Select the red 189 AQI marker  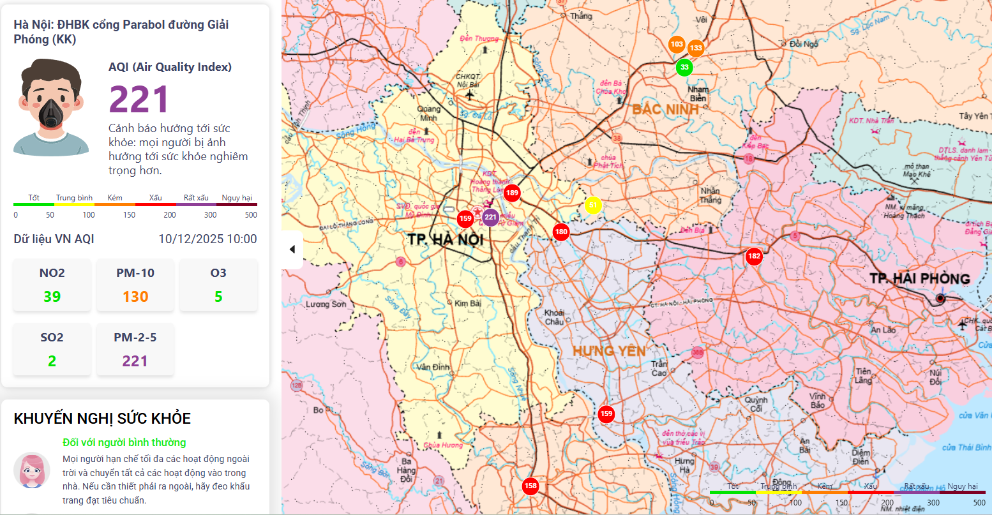(x=512, y=193)
